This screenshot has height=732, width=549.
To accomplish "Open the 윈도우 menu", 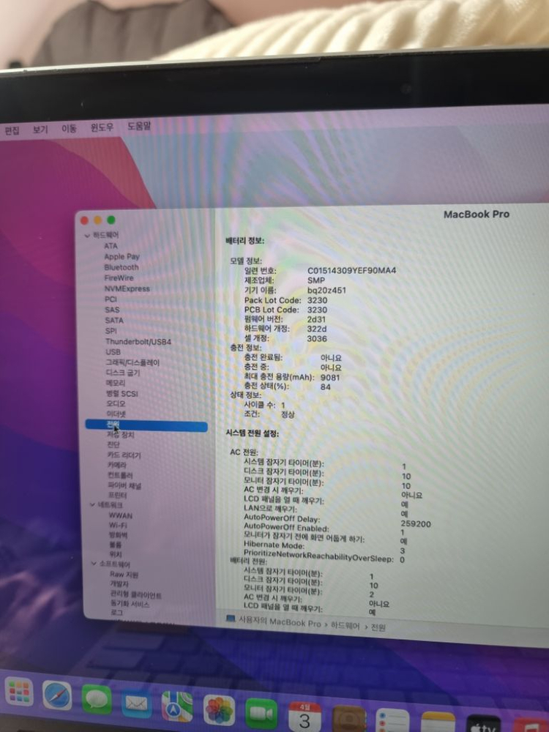I will pos(102,127).
